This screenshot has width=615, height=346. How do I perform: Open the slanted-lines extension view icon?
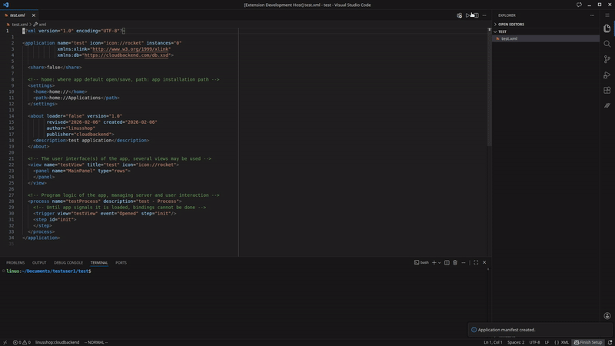pyautogui.click(x=607, y=105)
